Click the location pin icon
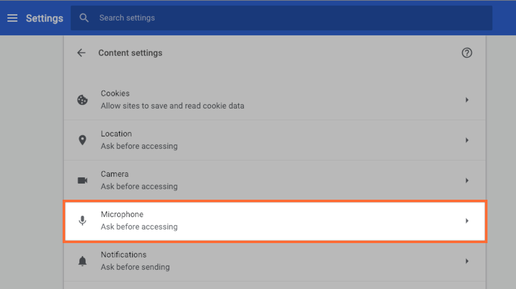Image resolution: width=516 pixels, height=289 pixels. point(82,140)
